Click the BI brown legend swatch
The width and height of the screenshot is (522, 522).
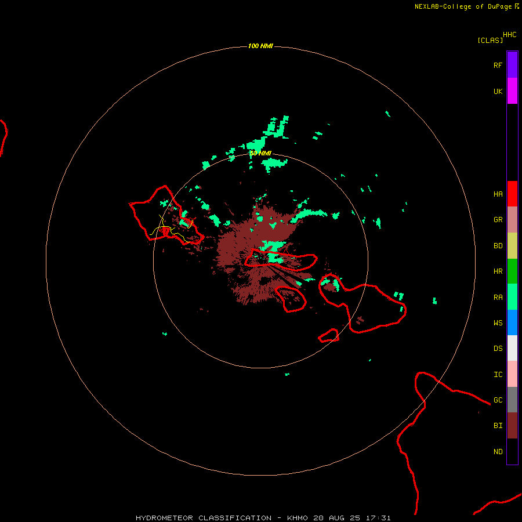pyautogui.click(x=512, y=426)
